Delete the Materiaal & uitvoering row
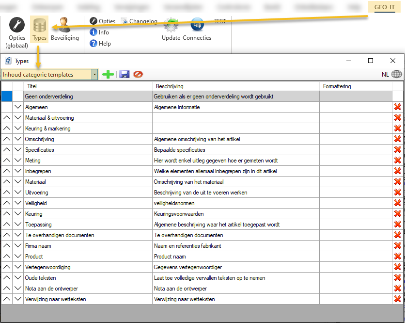This screenshot has width=405, height=323. [398, 118]
